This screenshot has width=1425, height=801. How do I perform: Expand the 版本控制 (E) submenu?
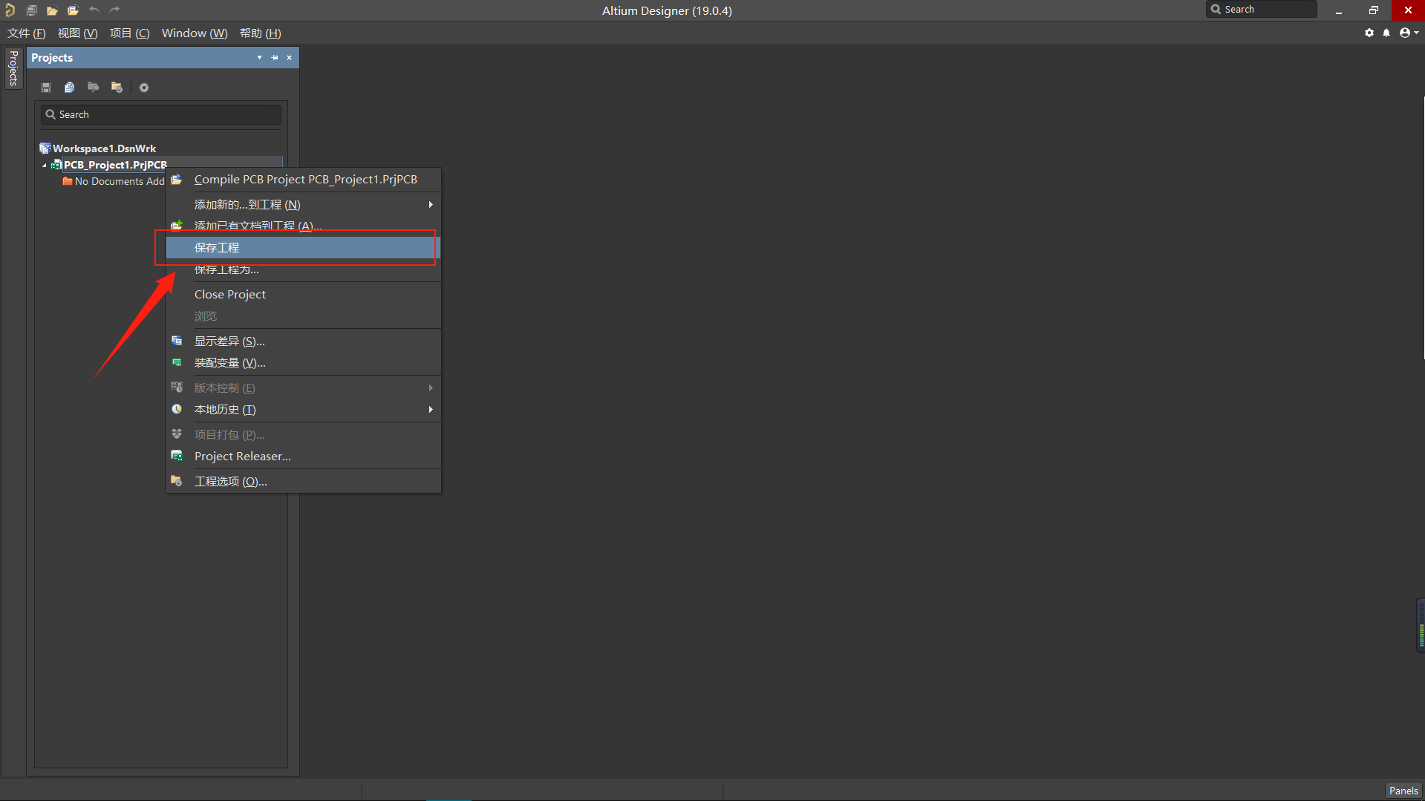click(x=303, y=388)
